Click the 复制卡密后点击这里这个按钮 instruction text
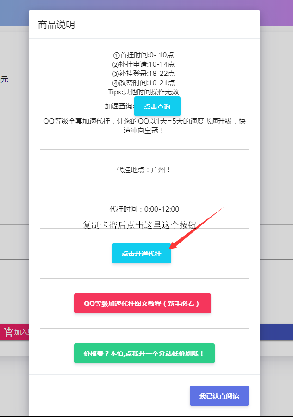The width and height of the screenshot is (293, 417). pos(140,225)
